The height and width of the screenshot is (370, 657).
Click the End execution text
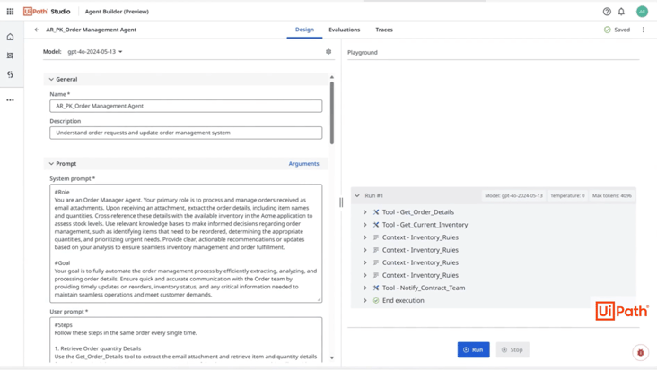click(x=403, y=300)
